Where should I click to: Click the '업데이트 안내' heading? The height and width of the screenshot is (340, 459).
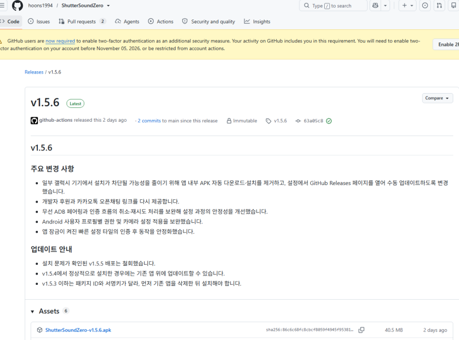coord(51,249)
